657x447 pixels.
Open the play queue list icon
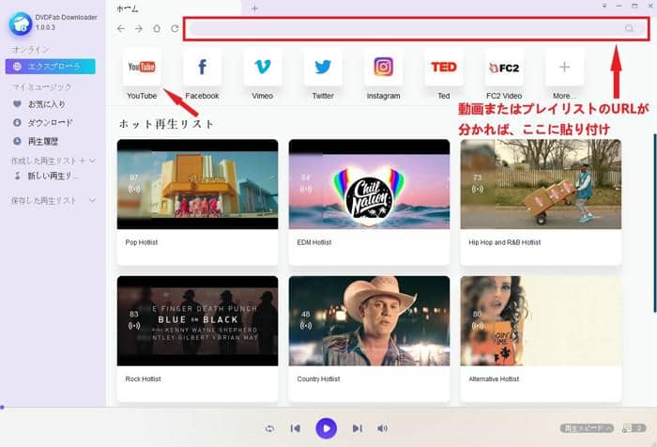(634, 428)
